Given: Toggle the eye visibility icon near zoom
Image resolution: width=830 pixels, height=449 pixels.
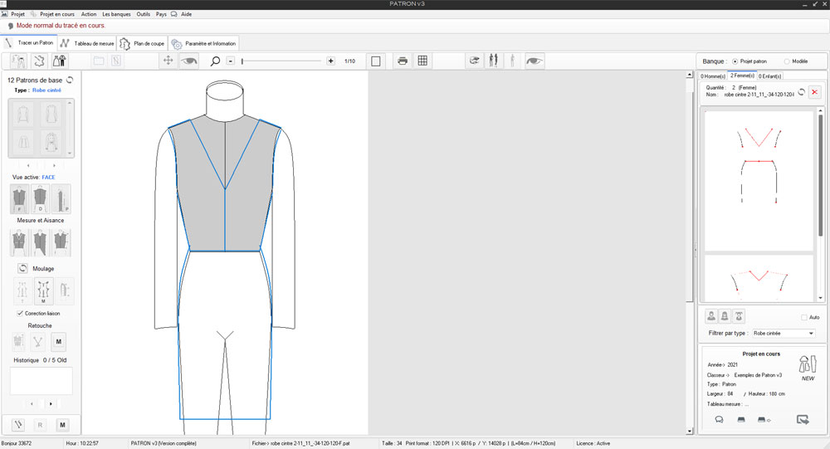Looking at the screenshot, I should 190,61.
